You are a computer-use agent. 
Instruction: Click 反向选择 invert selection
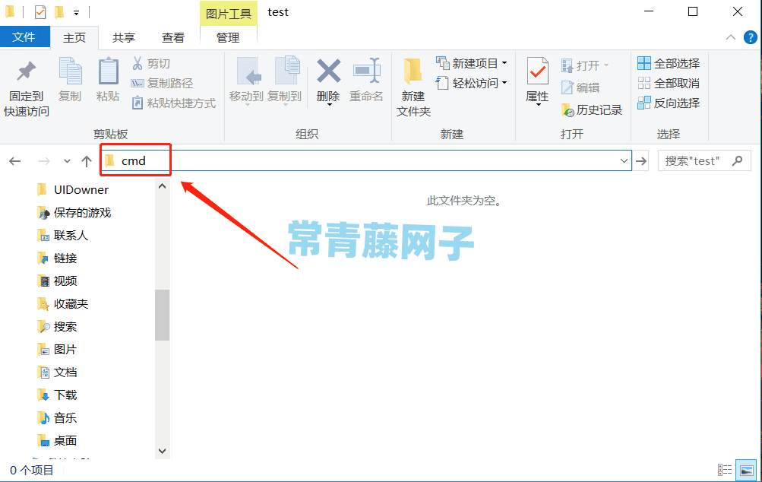click(x=669, y=103)
